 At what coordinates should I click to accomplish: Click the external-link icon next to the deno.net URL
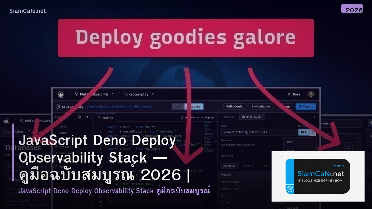click(x=150, y=107)
